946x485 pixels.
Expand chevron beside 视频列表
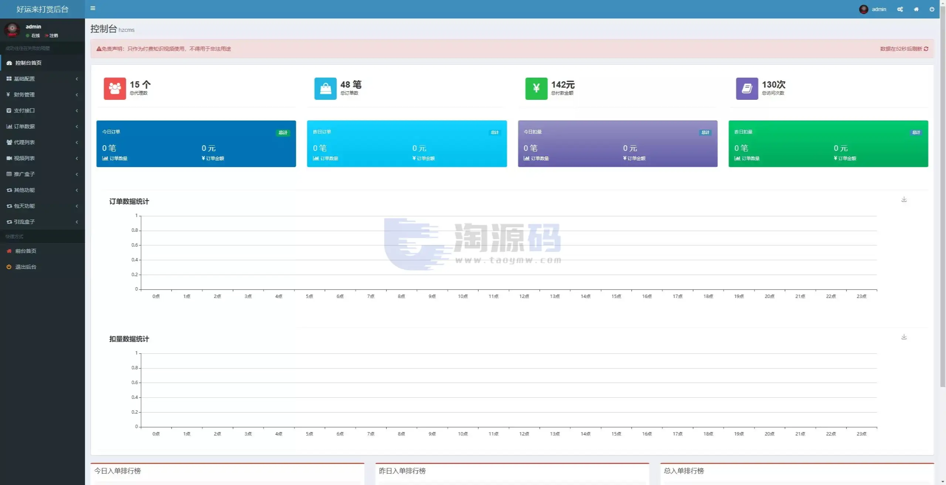pos(77,158)
